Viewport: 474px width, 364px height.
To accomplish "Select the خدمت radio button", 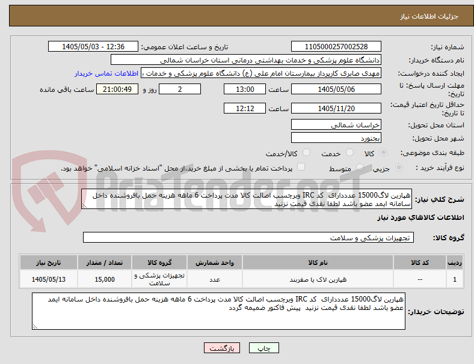I will pos(349,153).
